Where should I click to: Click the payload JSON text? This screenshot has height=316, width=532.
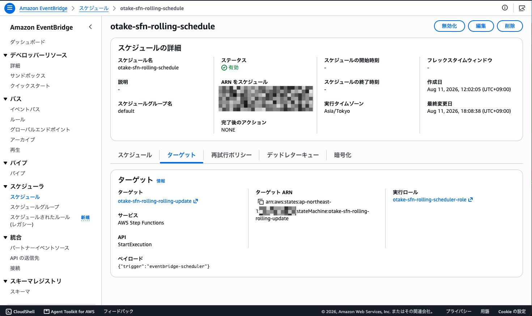point(164,266)
